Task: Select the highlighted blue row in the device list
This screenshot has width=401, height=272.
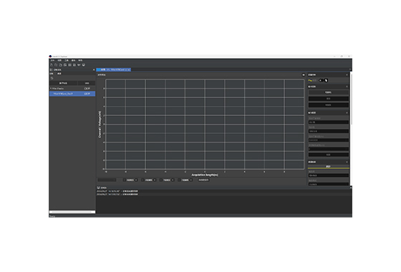Action: point(72,94)
